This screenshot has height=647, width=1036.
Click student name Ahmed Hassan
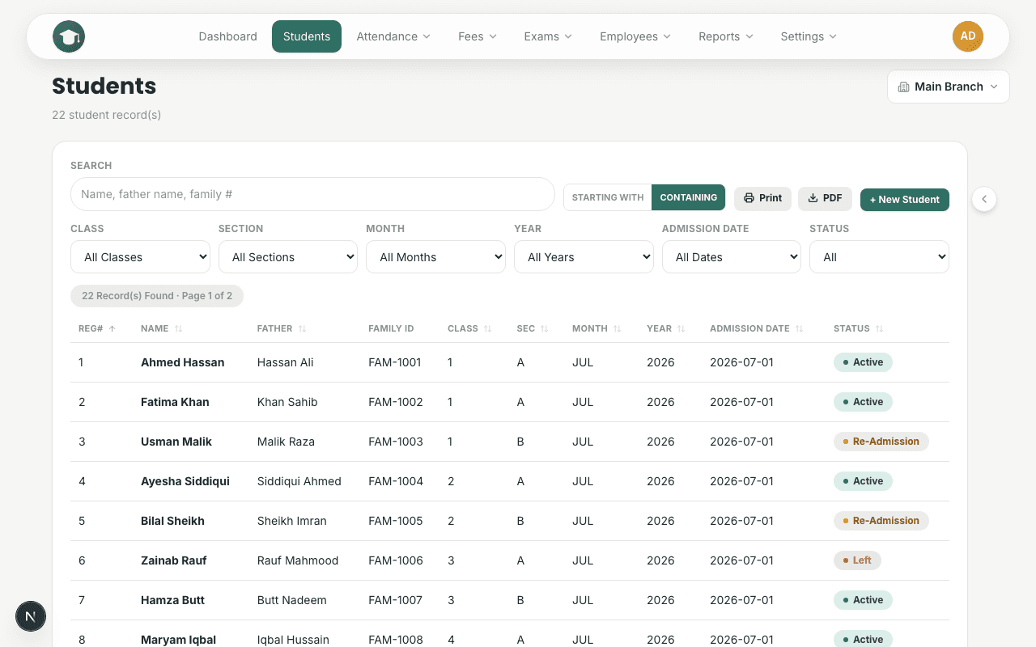182,362
